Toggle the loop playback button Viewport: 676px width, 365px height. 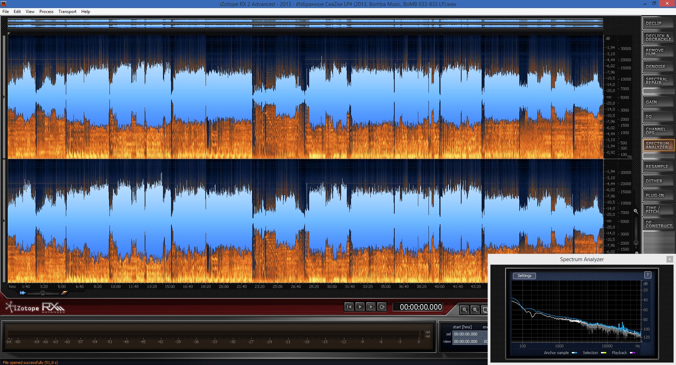click(382, 307)
